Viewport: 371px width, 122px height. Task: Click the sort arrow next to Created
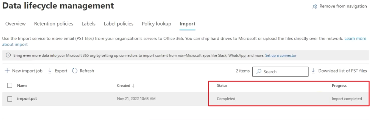pos(133,86)
